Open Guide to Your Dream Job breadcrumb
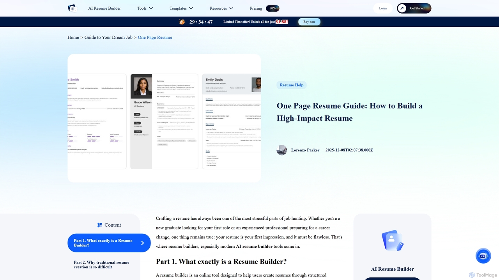Viewport: 499px width, 280px height. click(x=108, y=37)
